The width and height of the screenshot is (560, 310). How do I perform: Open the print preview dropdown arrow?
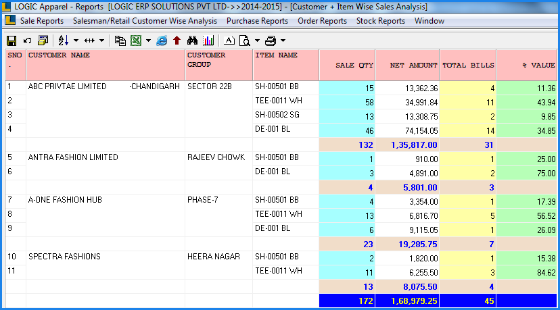257,41
